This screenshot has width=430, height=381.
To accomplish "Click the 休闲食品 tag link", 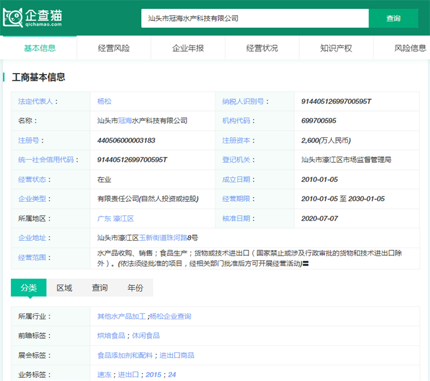I will click(145, 336).
